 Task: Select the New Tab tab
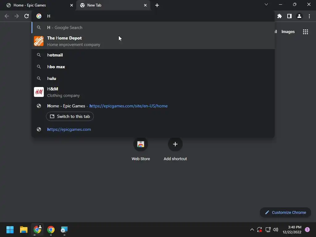[x=113, y=5]
